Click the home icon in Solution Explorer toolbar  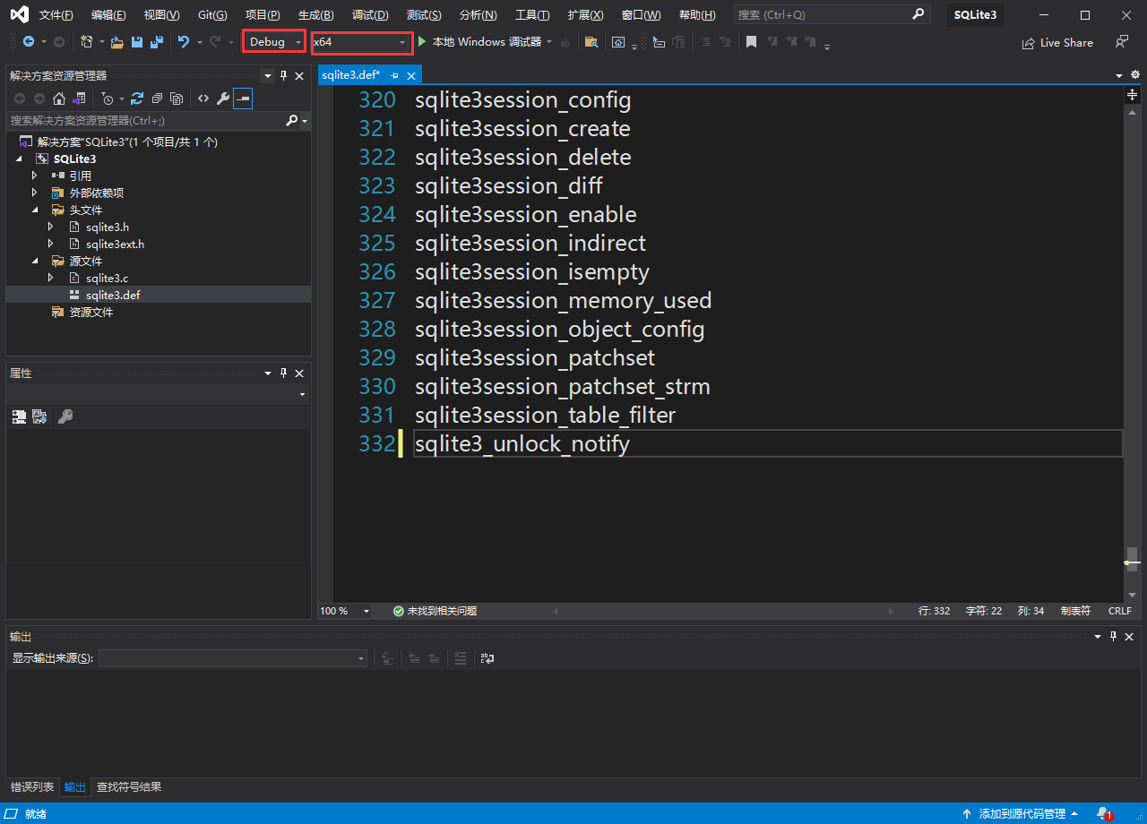(x=59, y=99)
